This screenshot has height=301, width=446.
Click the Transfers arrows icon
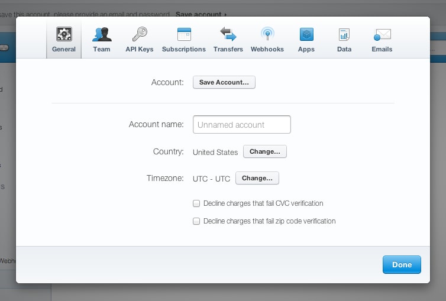pos(228,34)
